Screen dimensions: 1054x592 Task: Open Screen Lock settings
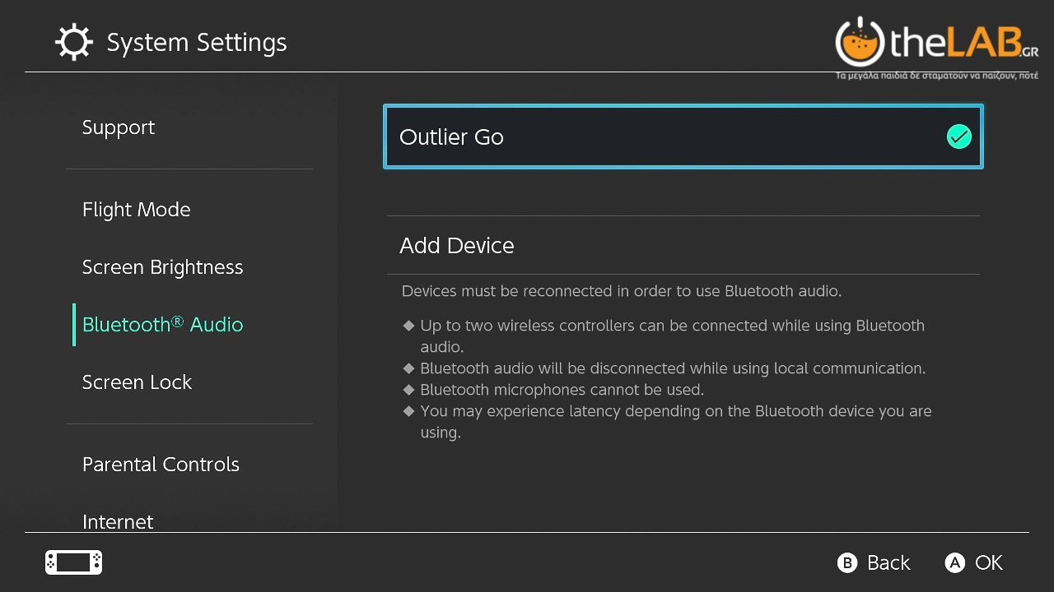(x=137, y=382)
